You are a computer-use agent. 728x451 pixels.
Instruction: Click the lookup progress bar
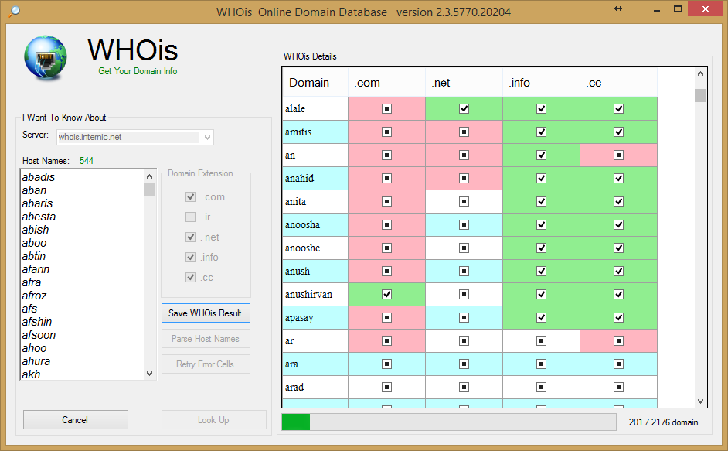click(x=449, y=422)
